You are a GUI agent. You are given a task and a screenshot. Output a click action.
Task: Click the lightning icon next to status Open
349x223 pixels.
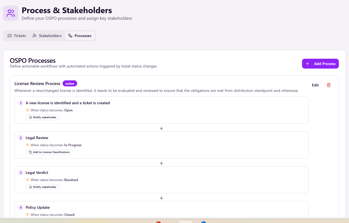27,110
